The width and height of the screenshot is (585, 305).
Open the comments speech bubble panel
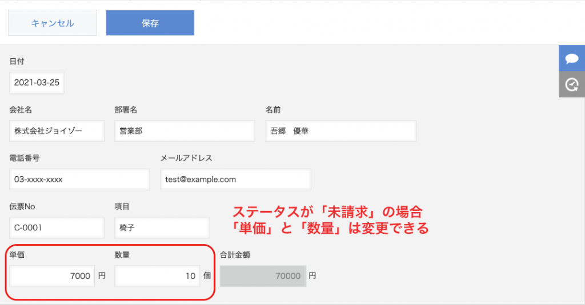click(571, 59)
